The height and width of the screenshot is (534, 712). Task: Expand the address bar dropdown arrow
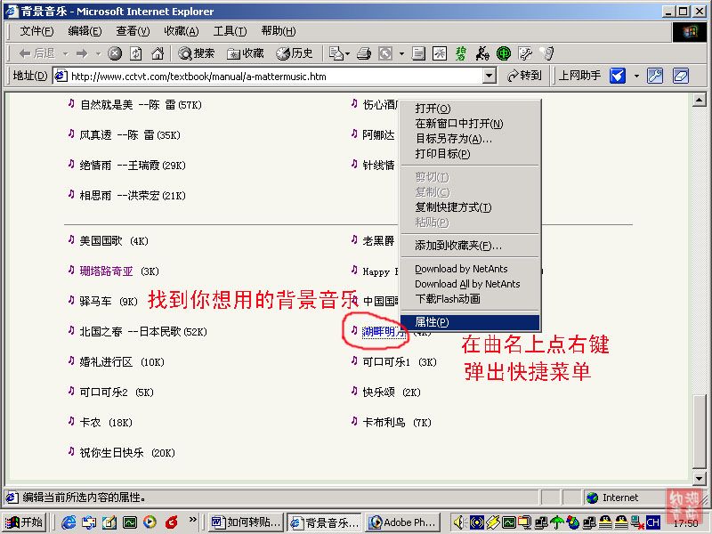click(x=489, y=77)
